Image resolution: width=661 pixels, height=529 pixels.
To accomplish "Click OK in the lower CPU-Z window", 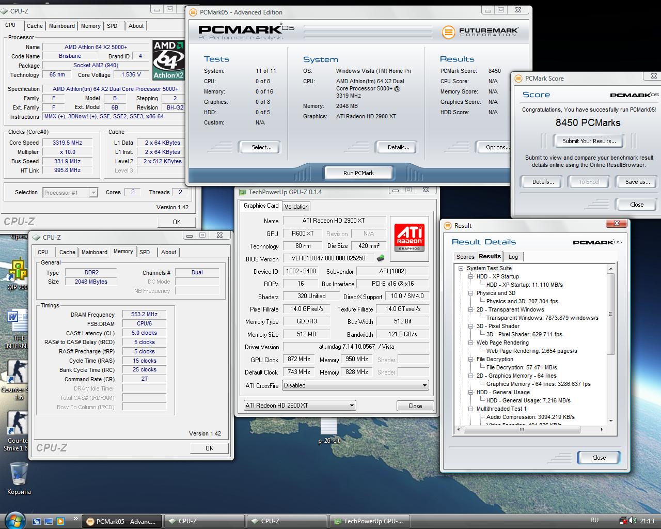I will click(x=209, y=448).
